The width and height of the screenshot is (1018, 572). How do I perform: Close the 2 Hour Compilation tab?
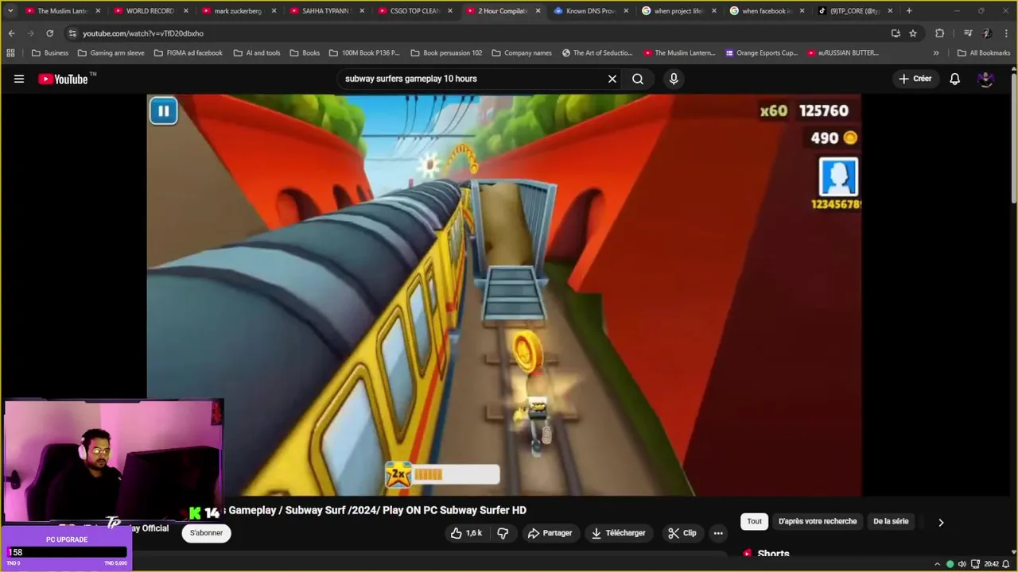[x=538, y=11]
